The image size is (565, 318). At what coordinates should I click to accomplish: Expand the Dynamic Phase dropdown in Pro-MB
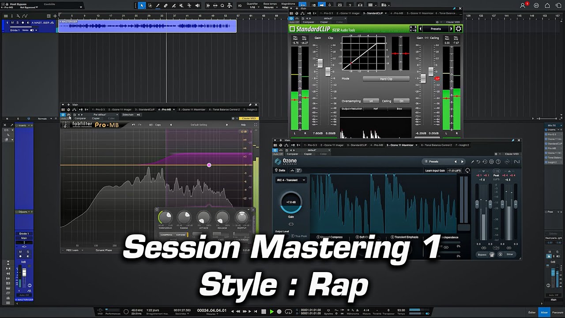click(104, 250)
